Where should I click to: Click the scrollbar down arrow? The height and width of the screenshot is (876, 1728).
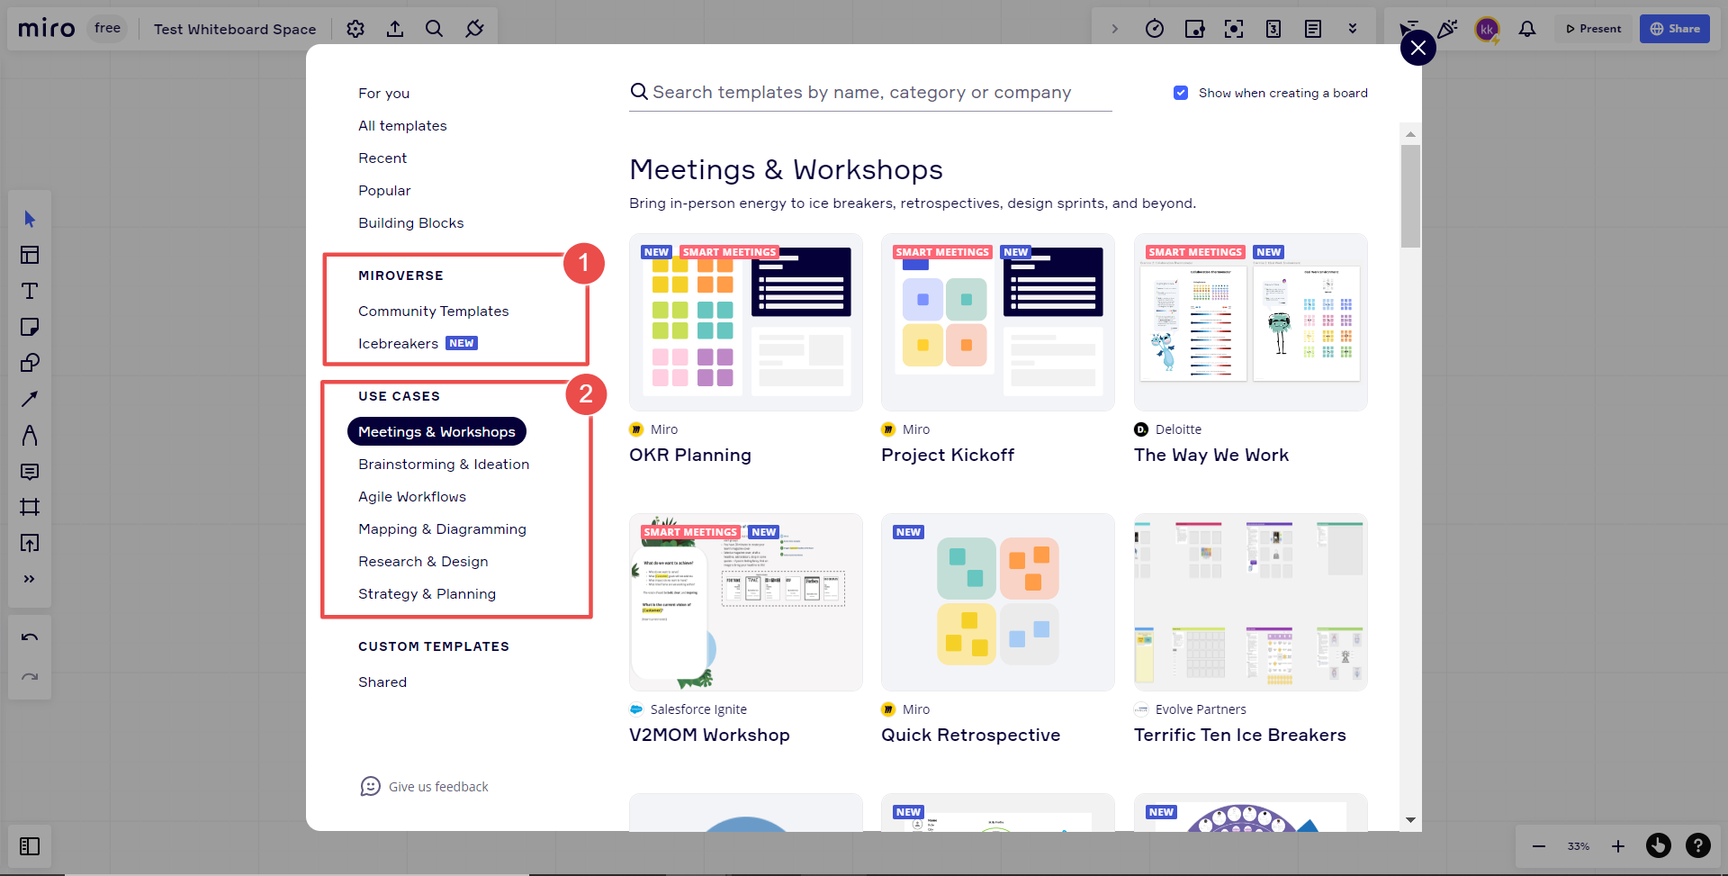[1410, 820]
